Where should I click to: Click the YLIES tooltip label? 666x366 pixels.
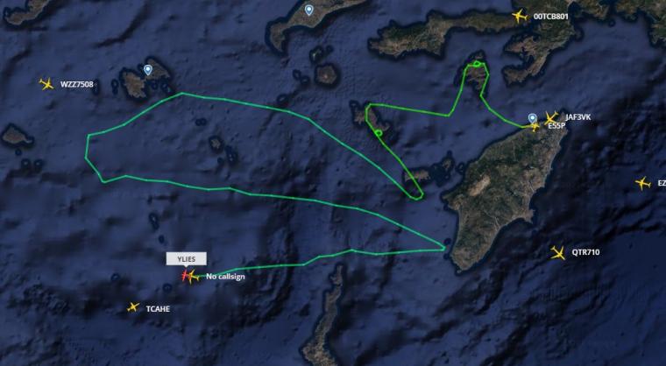tap(187, 258)
